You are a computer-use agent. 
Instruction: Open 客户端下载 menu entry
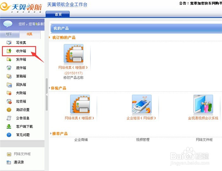[24, 126]
